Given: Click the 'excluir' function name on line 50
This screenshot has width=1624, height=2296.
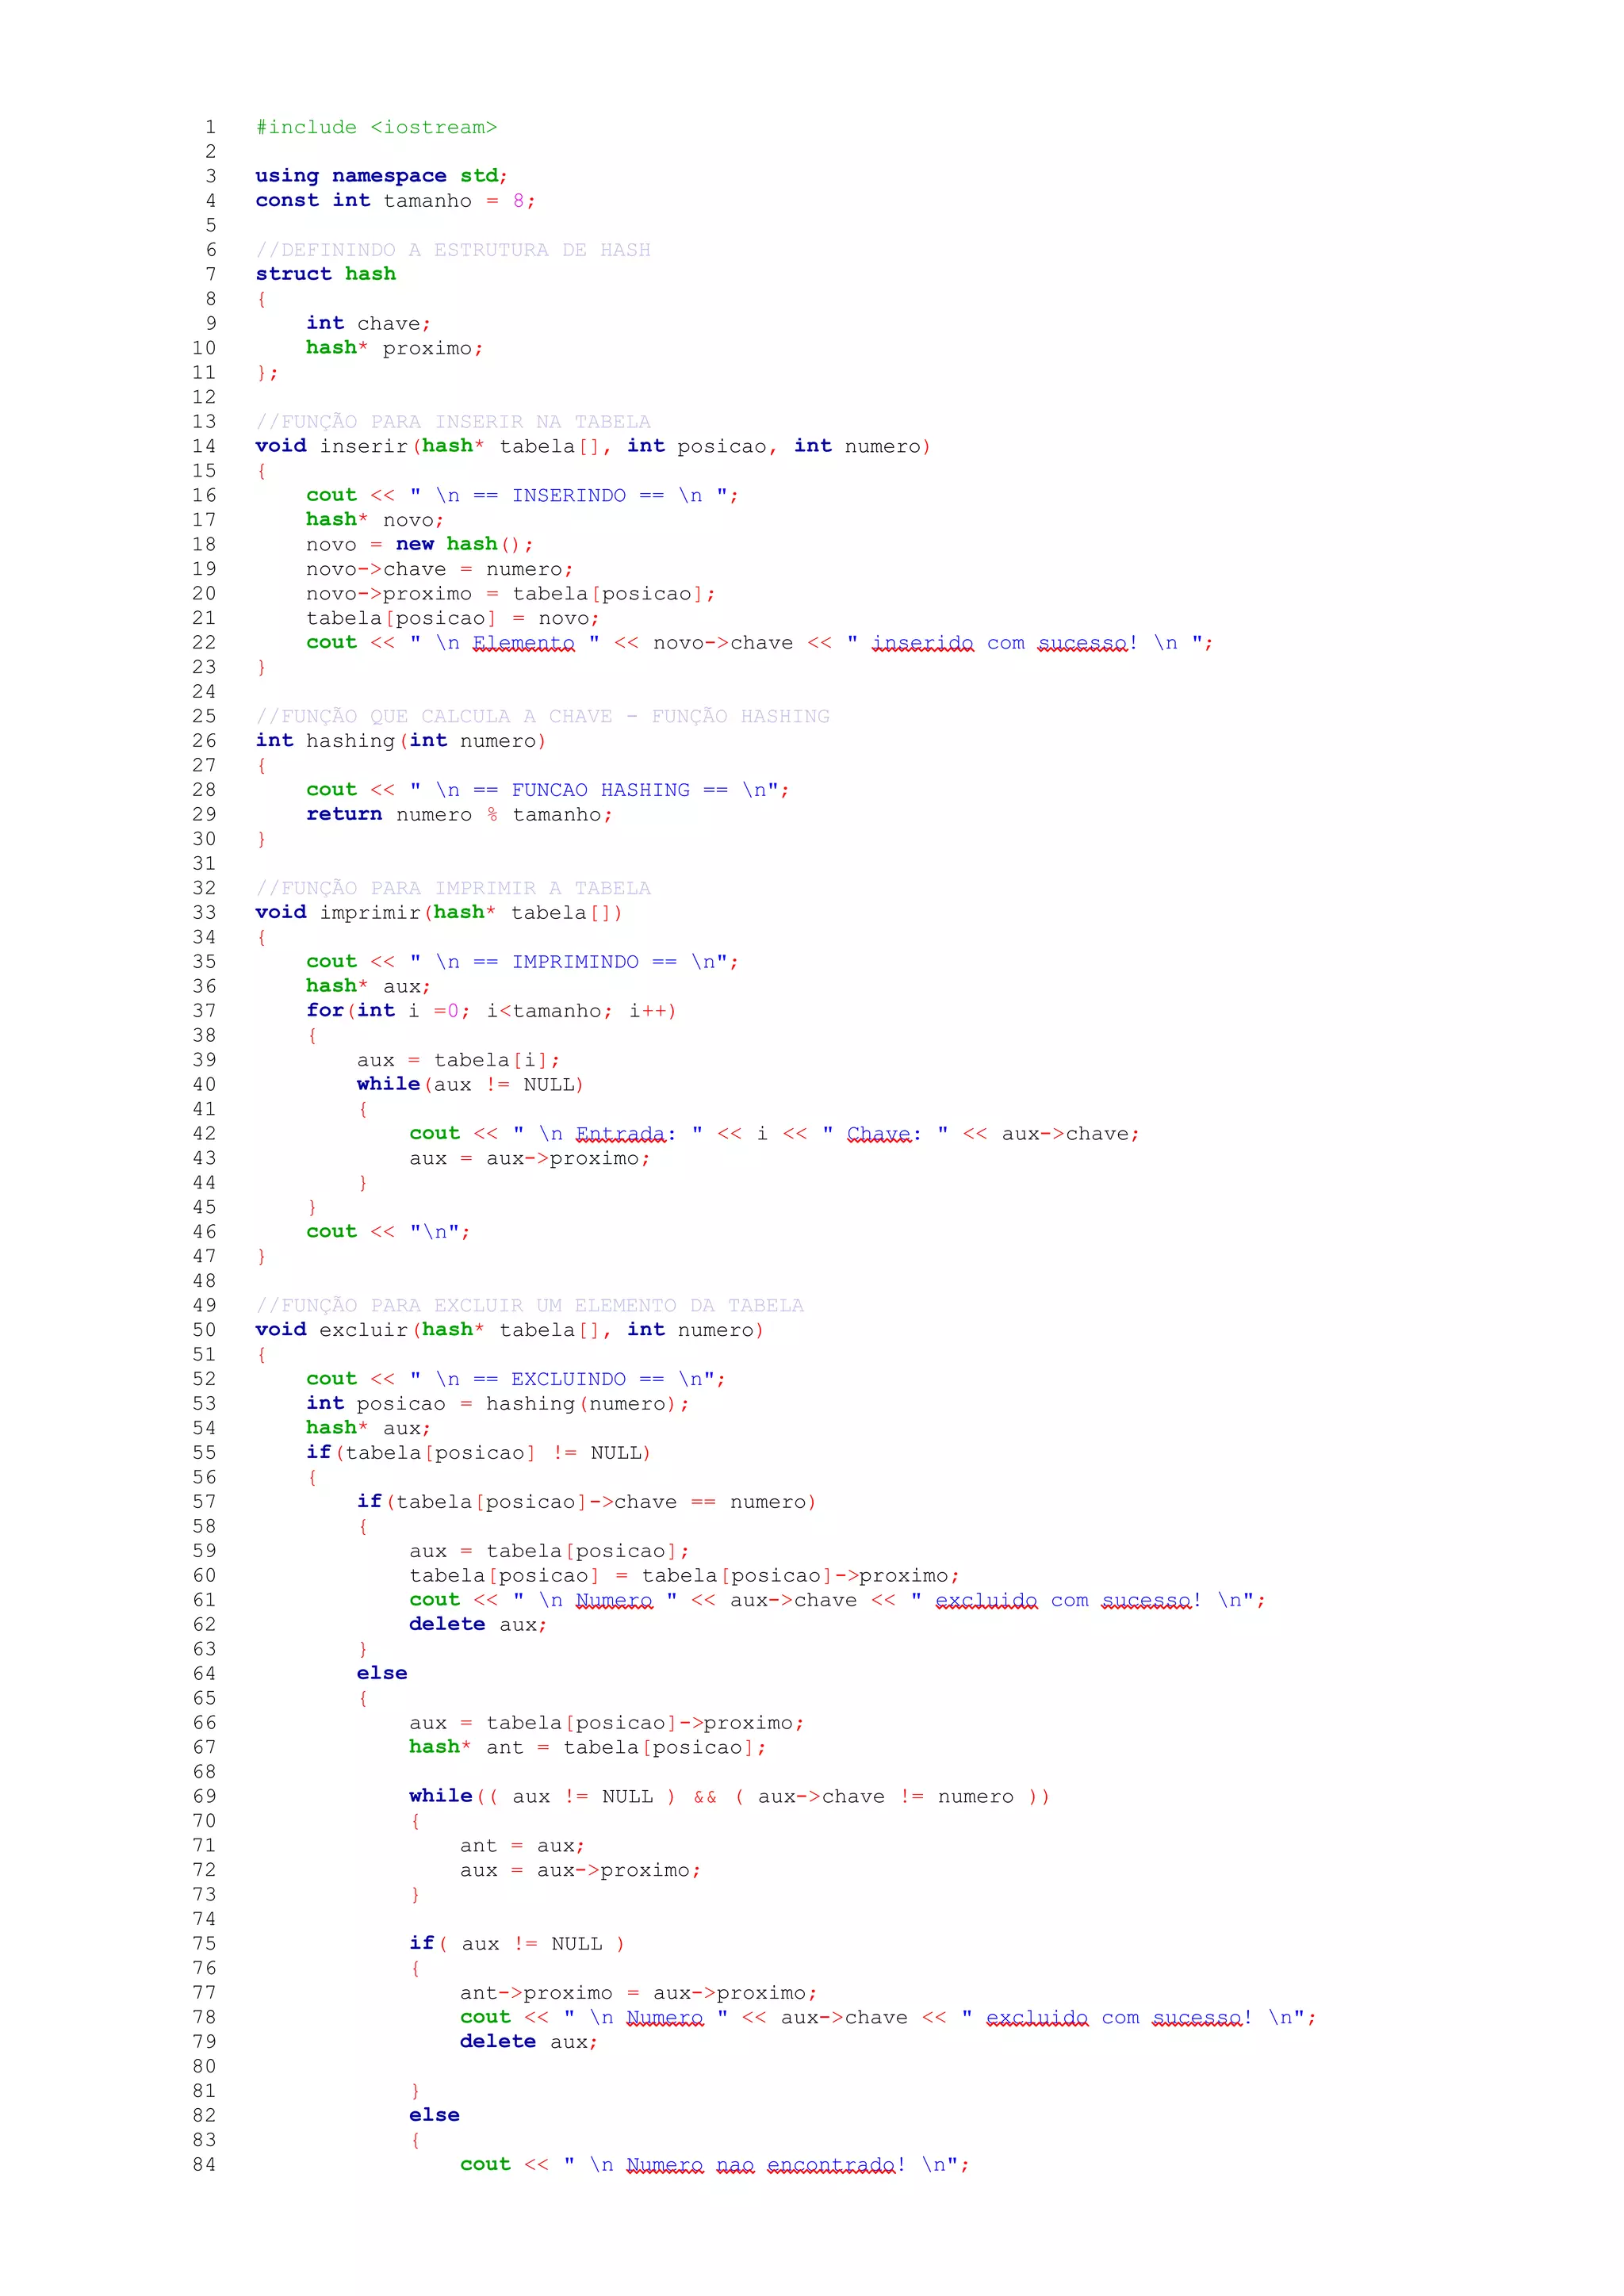Looking at the screenshot, I should click(x=364, y=1330).
